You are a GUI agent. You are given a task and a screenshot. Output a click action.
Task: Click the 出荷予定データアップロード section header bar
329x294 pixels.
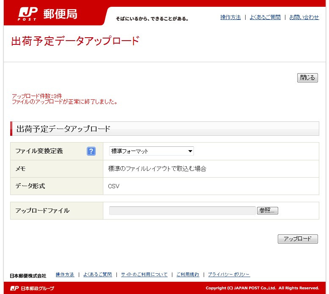coord(165,129)
